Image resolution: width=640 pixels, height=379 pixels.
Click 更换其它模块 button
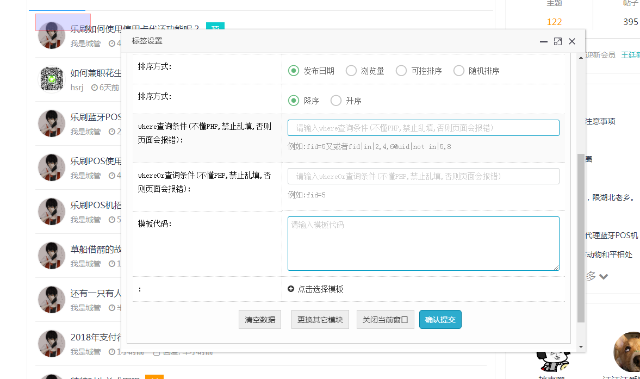(x=320, y=320)
